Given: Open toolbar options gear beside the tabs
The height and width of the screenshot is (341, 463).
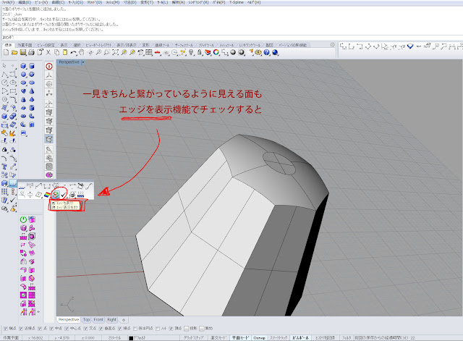Looking at the screenshot, I should point(333,45).
